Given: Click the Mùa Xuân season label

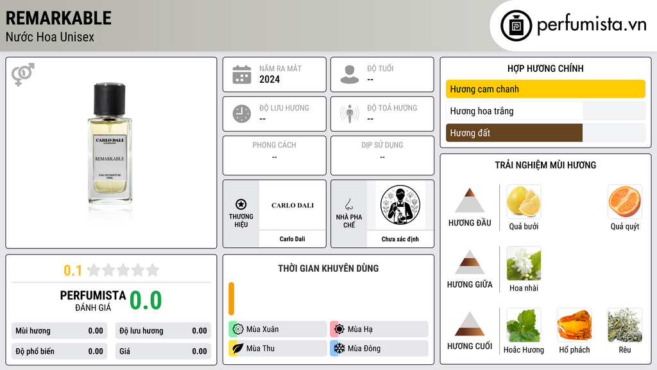Looking at the screenshot, I should point(262,330).
